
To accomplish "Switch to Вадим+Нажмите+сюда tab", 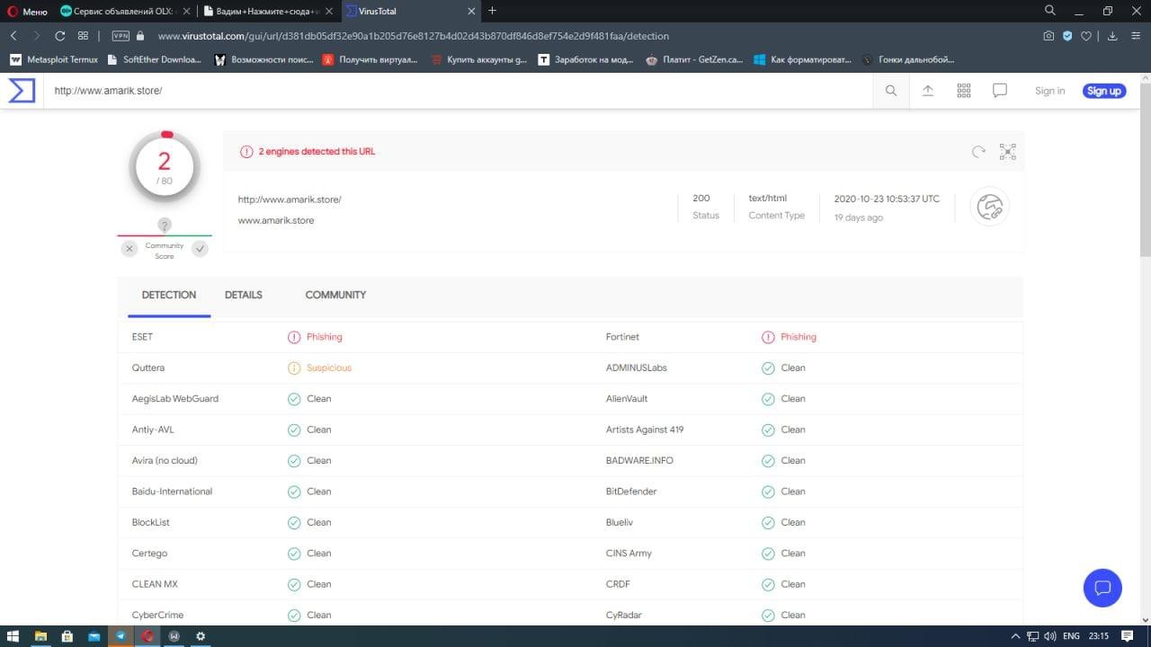I will click(267, 12).
